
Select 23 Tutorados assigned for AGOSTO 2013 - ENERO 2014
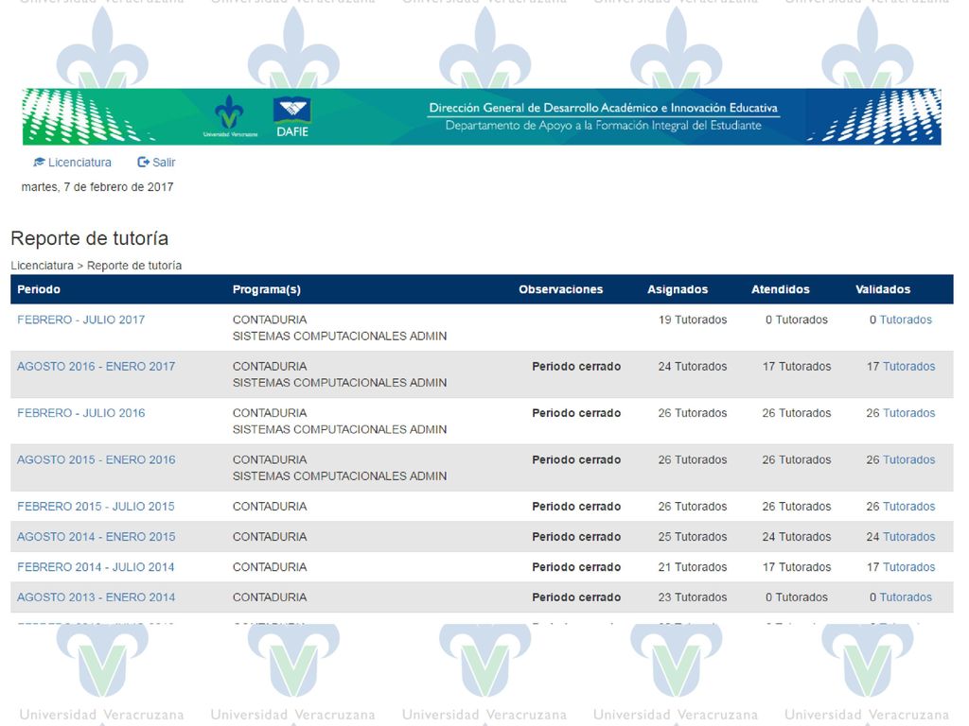(x=693, y=597)
